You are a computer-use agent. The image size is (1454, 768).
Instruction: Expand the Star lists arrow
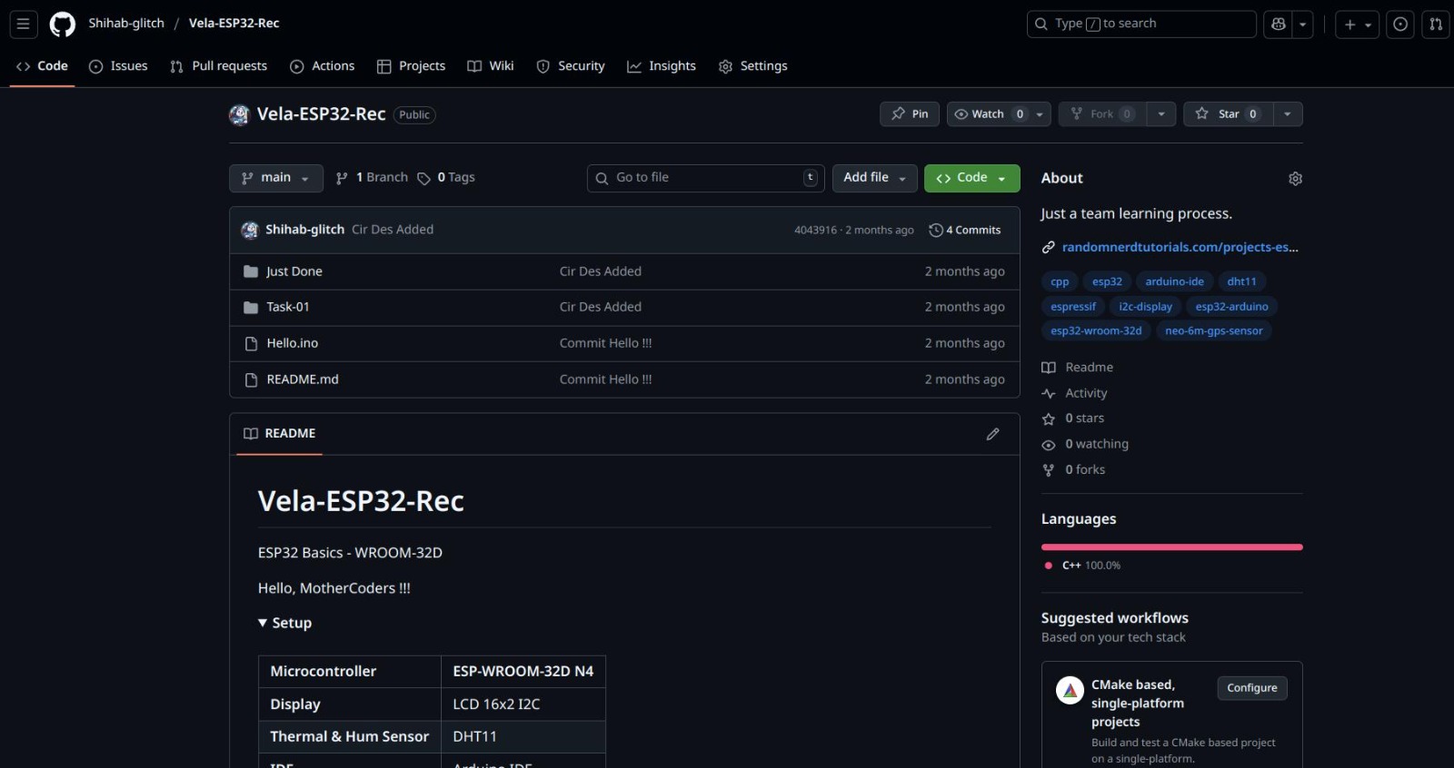pos(1287,114)
